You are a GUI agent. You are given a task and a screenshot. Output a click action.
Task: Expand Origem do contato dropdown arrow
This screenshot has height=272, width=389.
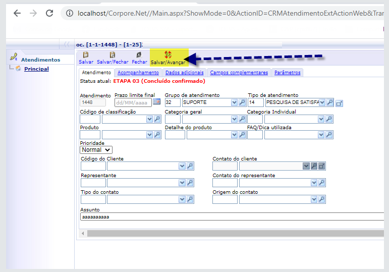point(314,199)
